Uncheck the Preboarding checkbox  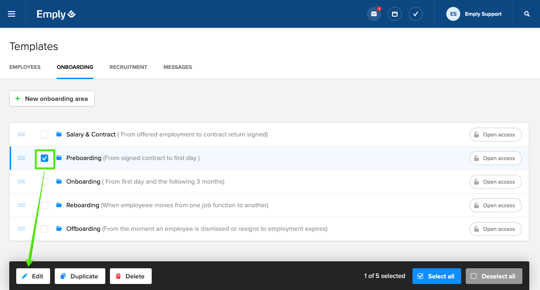click(x=45, y=158)
